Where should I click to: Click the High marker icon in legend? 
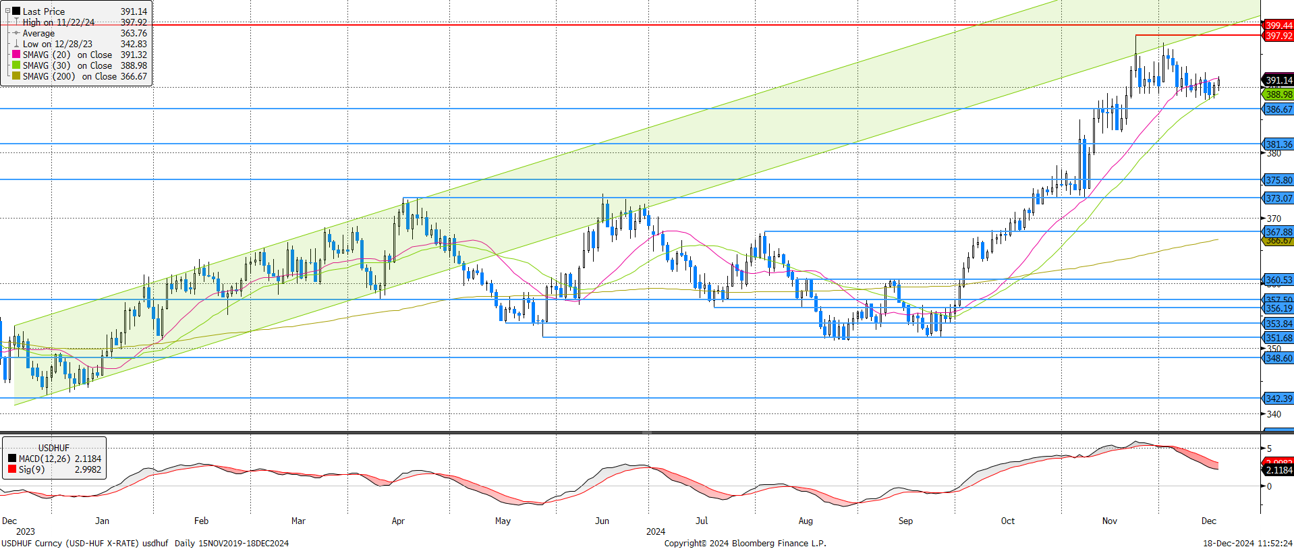16,22
